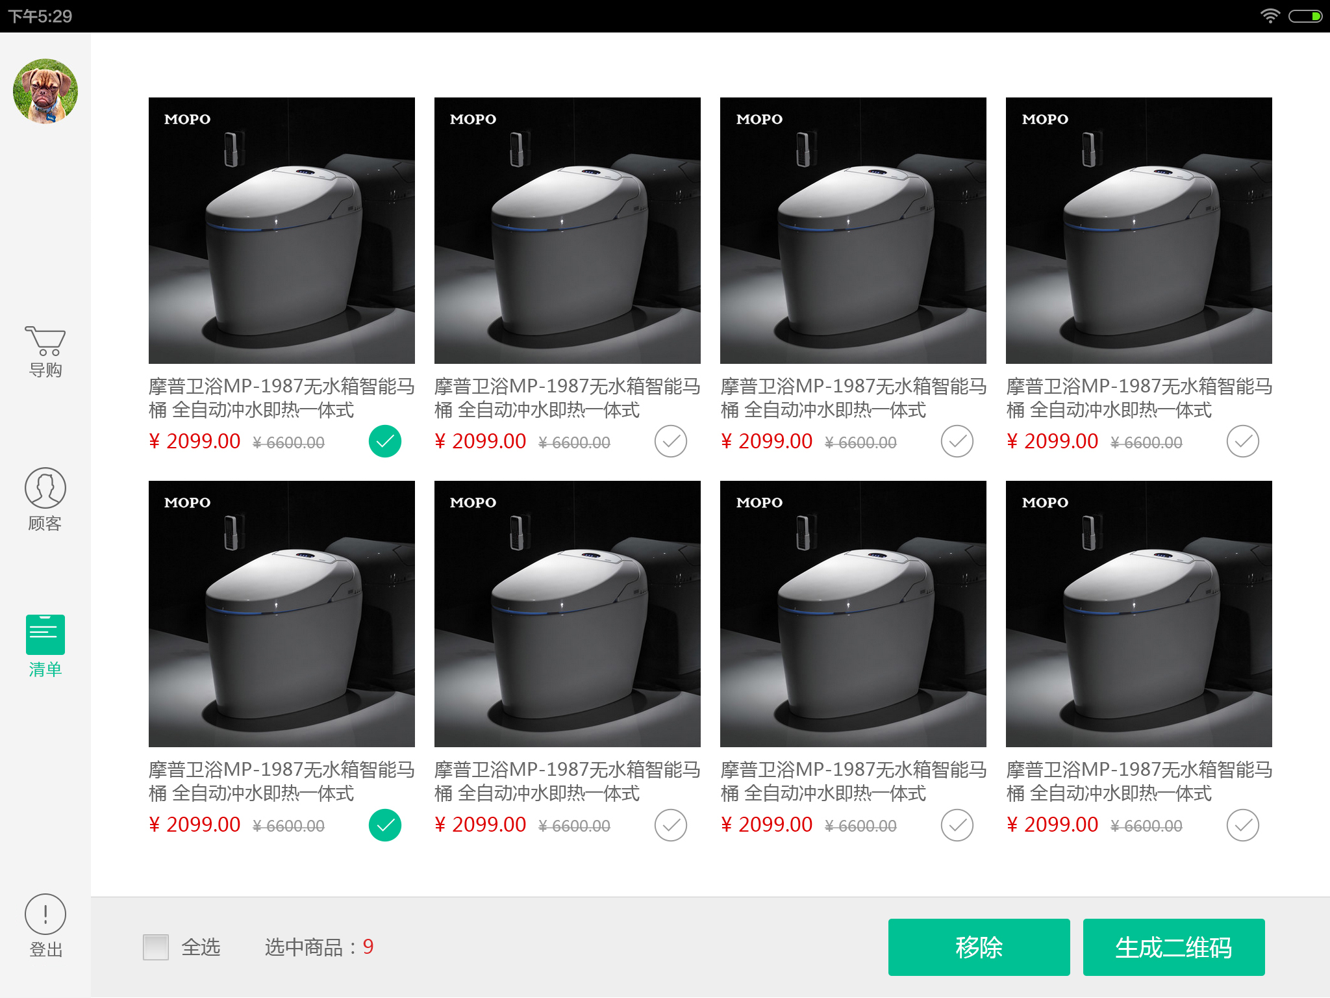Open the 顾客 customer section
This screenshot has height=998, width=1330.
pos(45,500)
